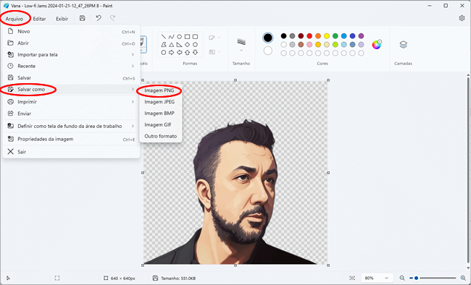471x285 pixels.
Task: Save as Imagem JPEG
Action: pyautogui.click(x=161, y=102)
